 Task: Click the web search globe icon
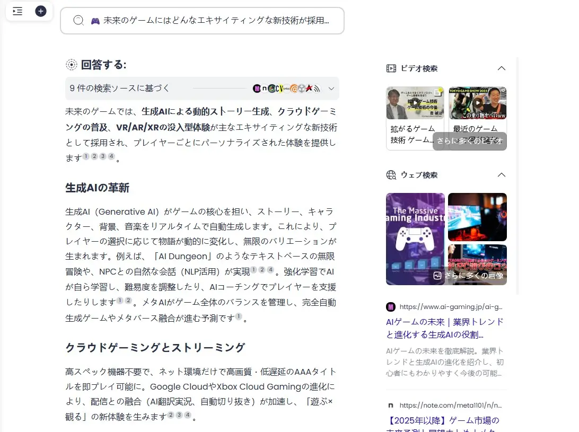(391, 175)
